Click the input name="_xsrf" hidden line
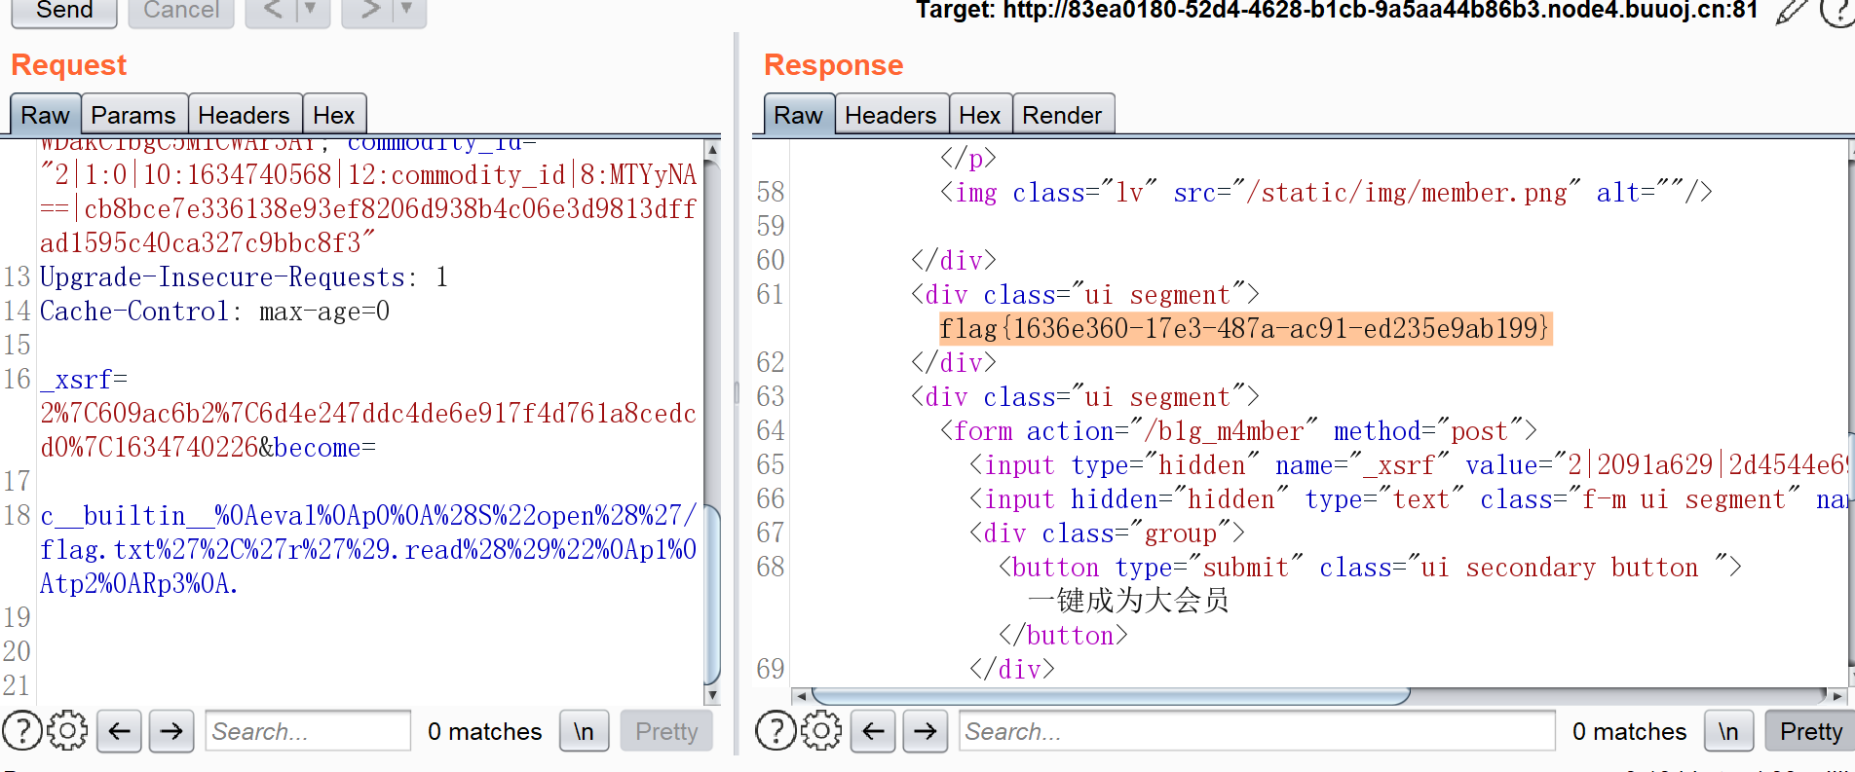 1407,465
